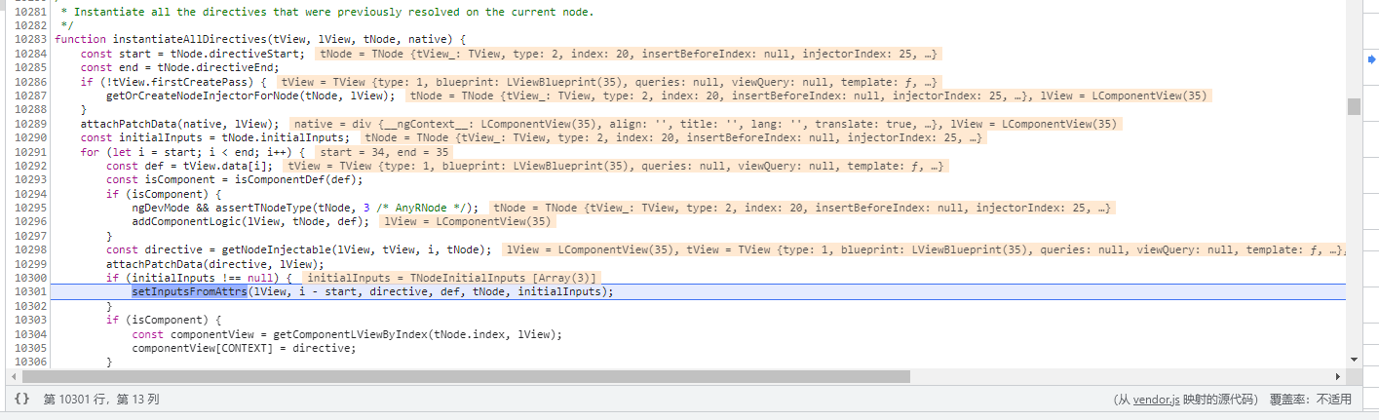Click the tView value hint on line 10286

[x=610, y=82]
